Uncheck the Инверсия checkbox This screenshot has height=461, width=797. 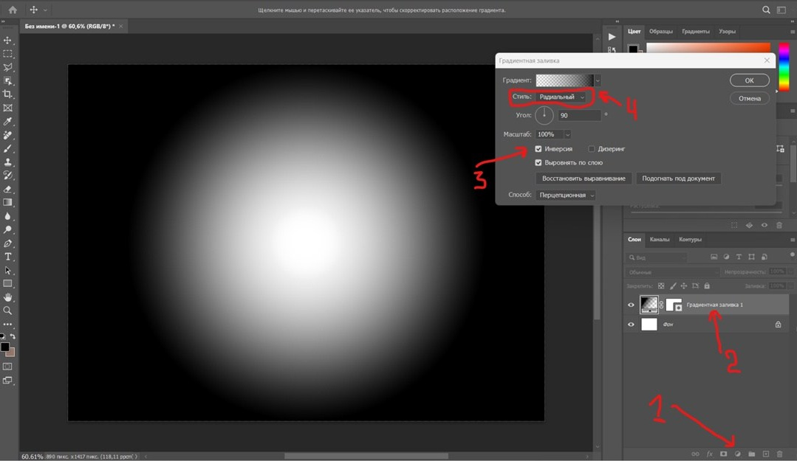point(538,149)
